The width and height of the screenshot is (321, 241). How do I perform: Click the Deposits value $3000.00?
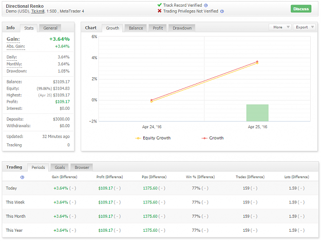tap(61, 119)
